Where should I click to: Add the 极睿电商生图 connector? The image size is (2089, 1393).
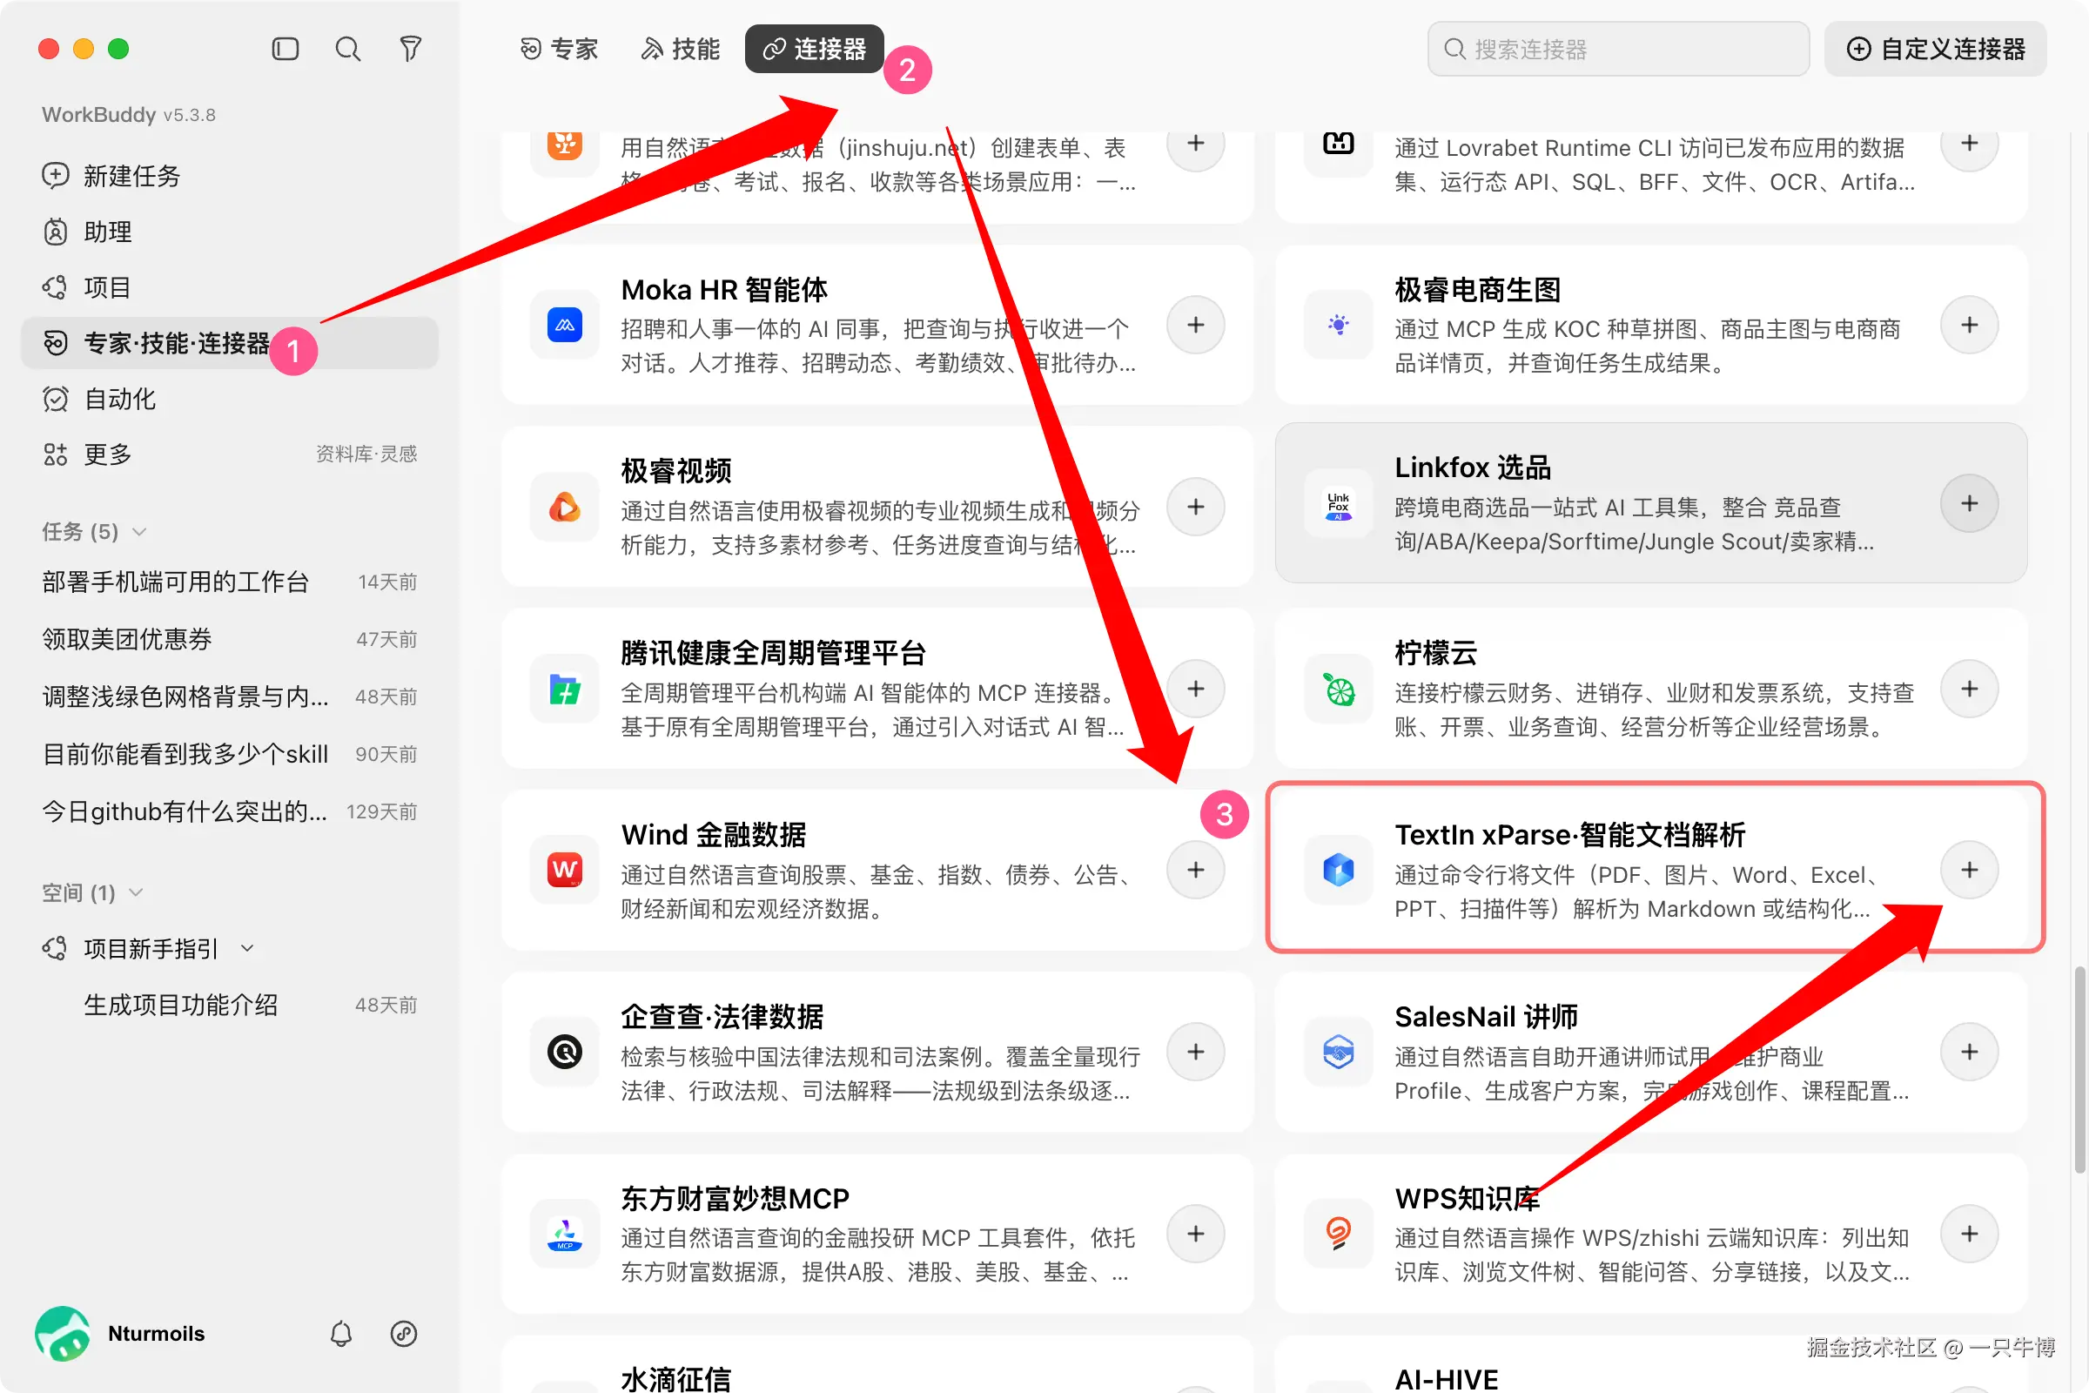tap(1969, 325)
